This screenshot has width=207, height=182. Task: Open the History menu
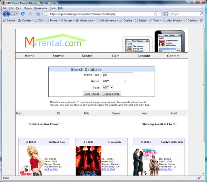[28, 8]
